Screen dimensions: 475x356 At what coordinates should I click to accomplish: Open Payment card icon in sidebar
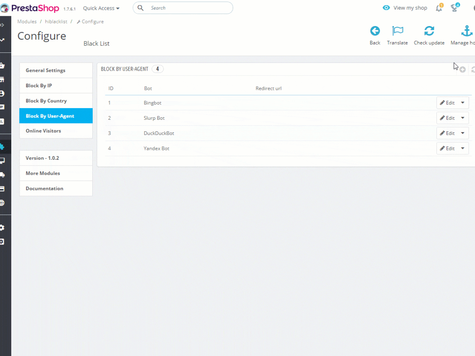point(2,189)
